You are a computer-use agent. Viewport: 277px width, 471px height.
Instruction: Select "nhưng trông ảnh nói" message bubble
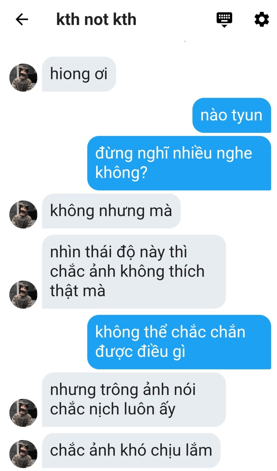tap(134, 400)
